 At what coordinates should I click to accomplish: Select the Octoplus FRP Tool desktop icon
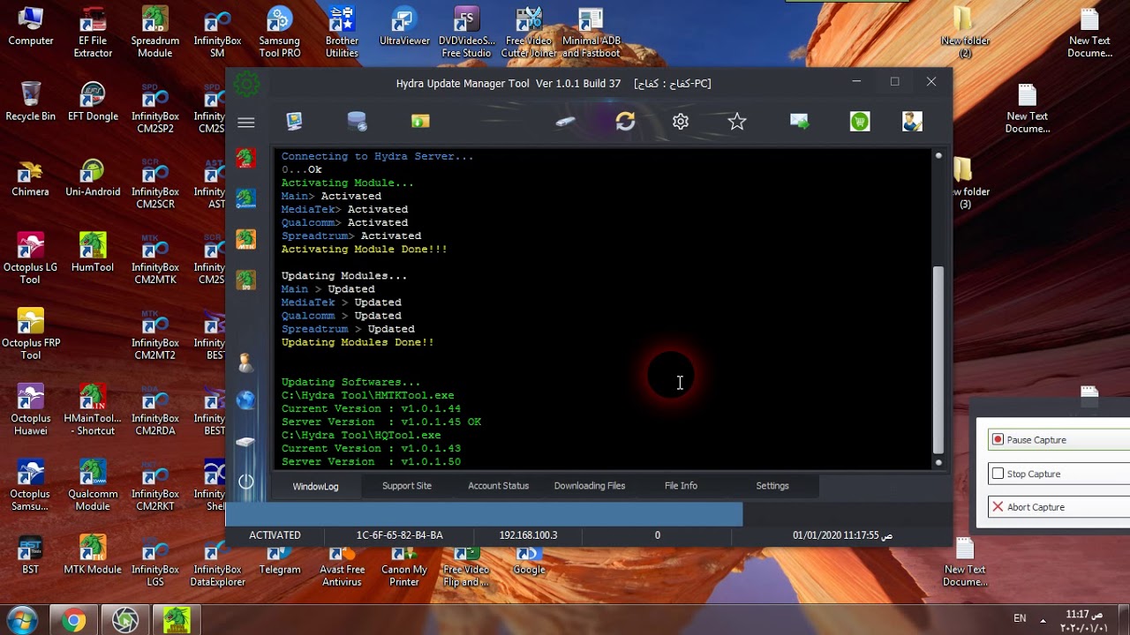tap(31, 334)
